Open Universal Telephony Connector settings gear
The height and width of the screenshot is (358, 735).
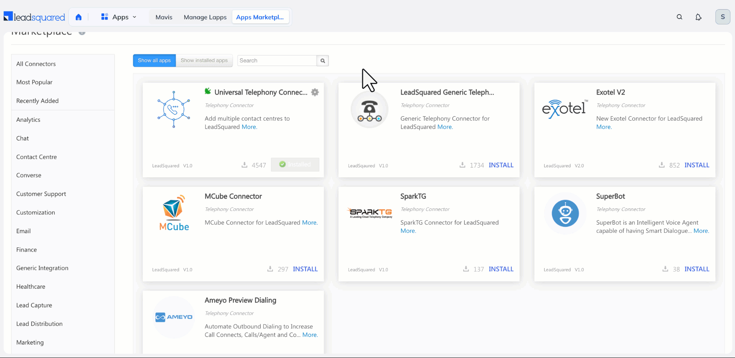pos(315,92)
